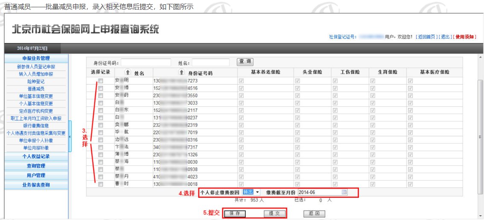Tick the checkbox for ID ending 7273
The height and width of the screenshot is (220, 484).
click(x=101, y=81)
